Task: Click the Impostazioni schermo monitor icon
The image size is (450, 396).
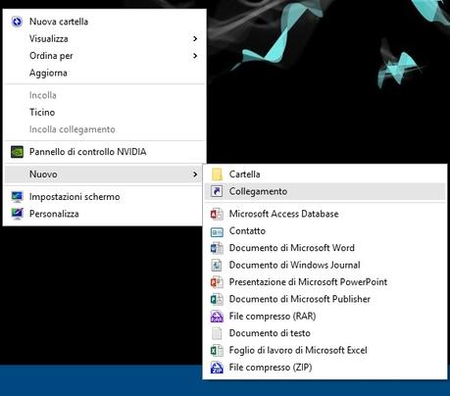Action: (17, 197)
